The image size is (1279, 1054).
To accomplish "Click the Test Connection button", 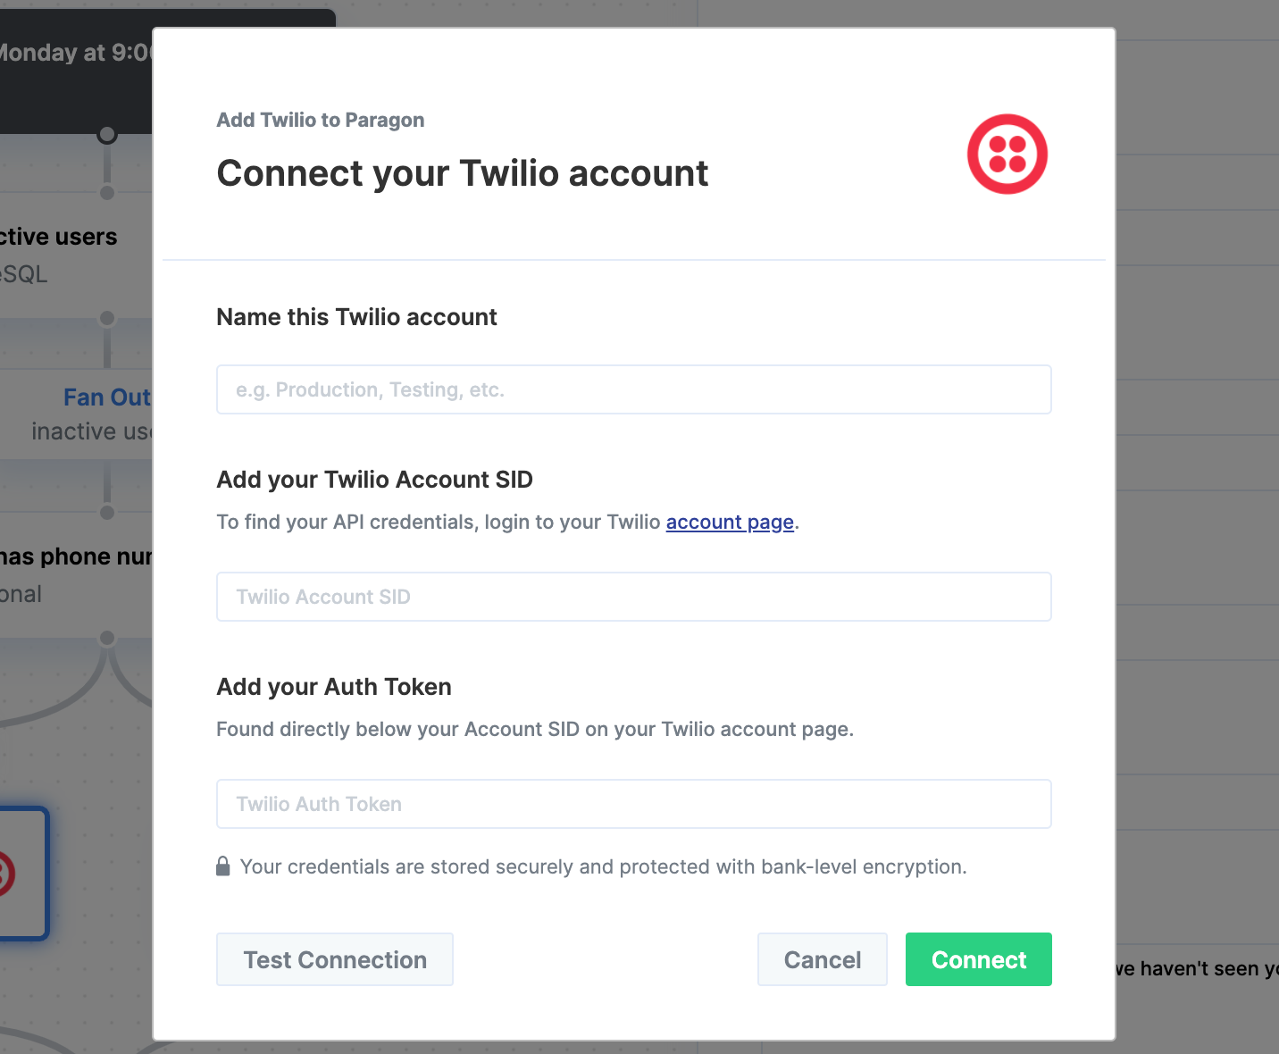I will point(335,959).
